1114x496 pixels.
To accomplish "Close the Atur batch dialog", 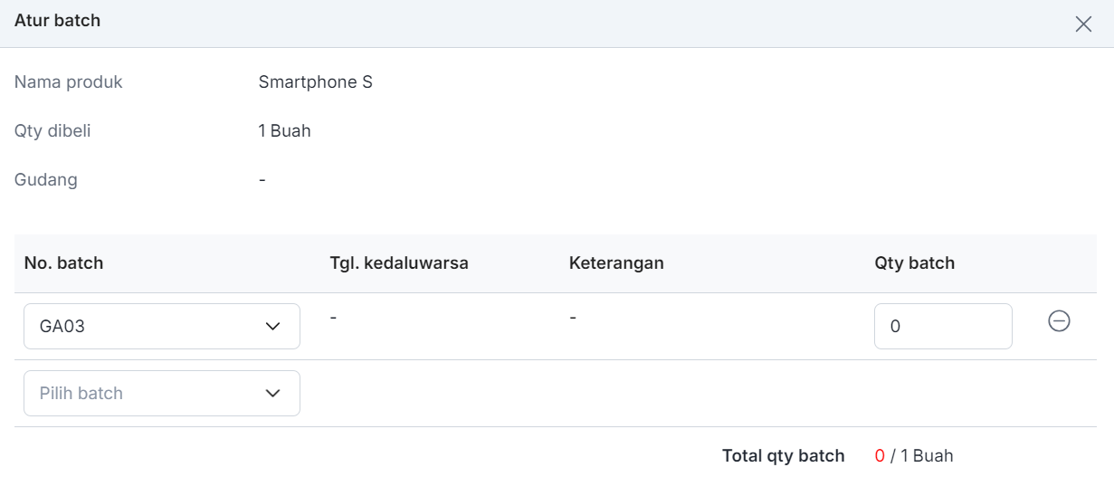I will tap(1083, 24).
